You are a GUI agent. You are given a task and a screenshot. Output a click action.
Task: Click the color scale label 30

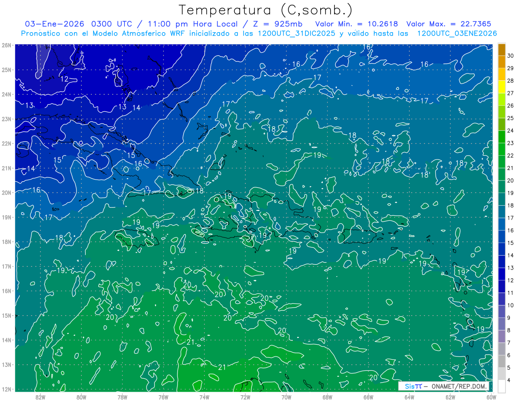tap(511, 56)
